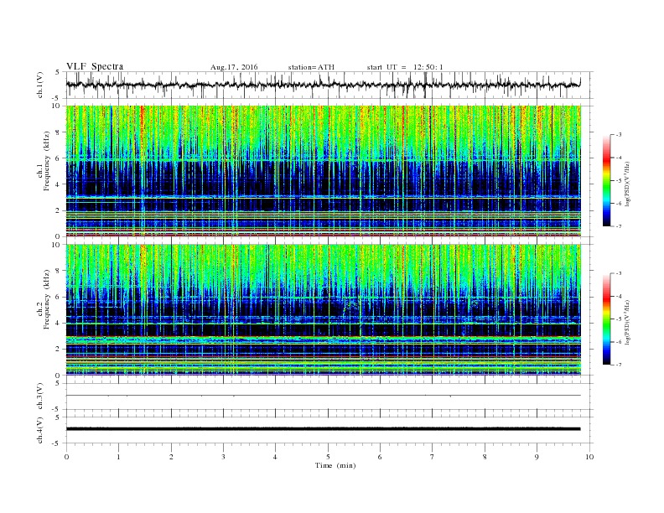Click the 'station=ATH' label
Viewport: 664px width, 513px height.
coord(311,67)
